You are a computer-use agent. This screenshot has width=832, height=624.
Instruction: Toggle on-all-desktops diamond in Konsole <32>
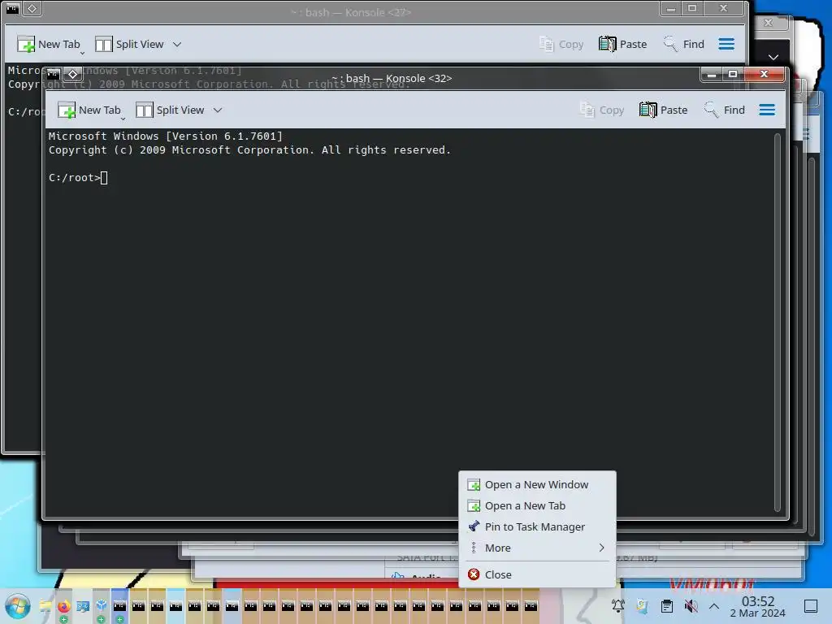73,74
